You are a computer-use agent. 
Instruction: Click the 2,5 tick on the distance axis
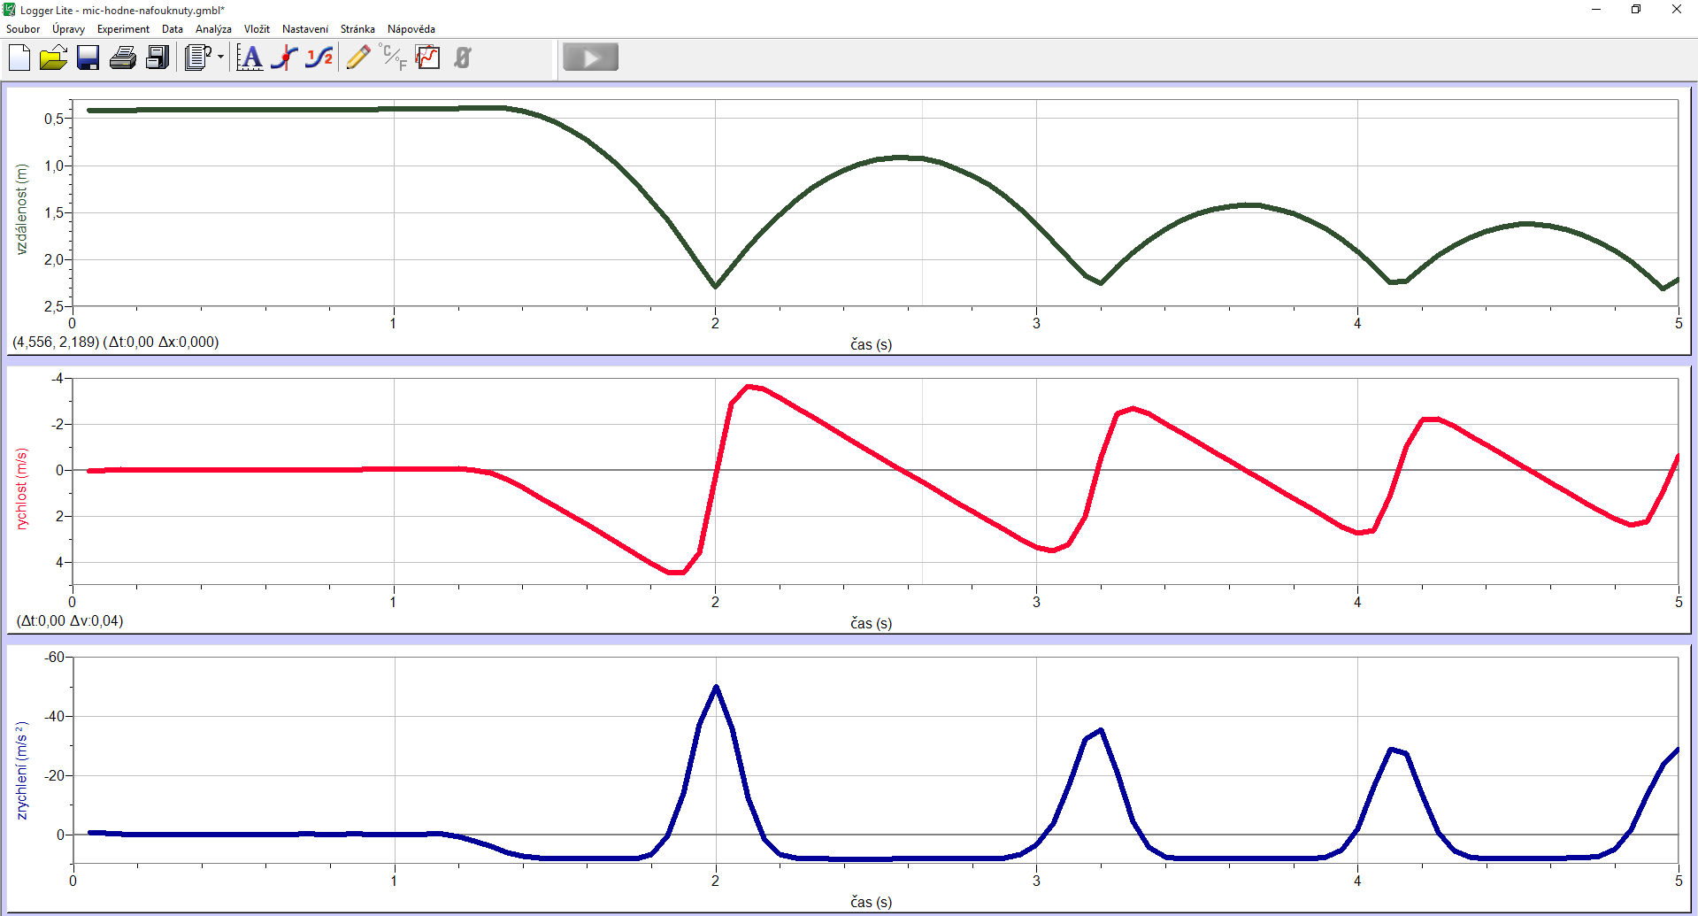point(54,306)
